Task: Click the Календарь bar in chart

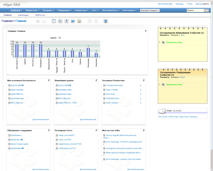Action: click(88, 53)
